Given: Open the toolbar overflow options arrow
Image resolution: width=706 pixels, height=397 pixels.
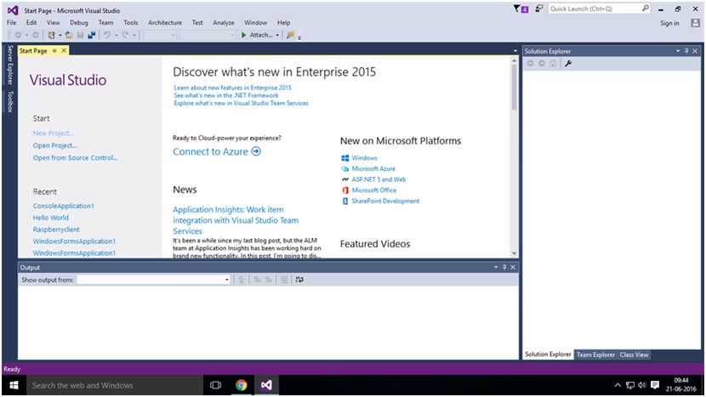Looking at the screenshot, I should click(299, 37).
